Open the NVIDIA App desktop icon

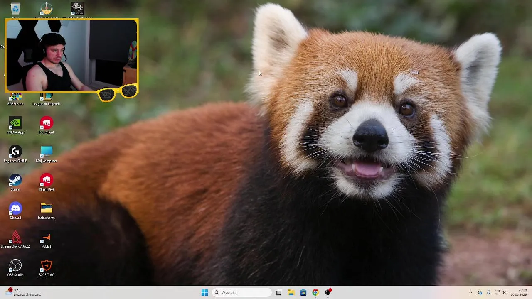pos(15,125)
